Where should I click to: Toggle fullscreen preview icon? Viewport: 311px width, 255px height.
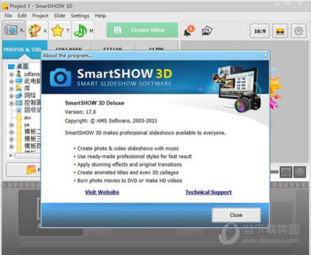pyautogui.click(x=300, y=172)
